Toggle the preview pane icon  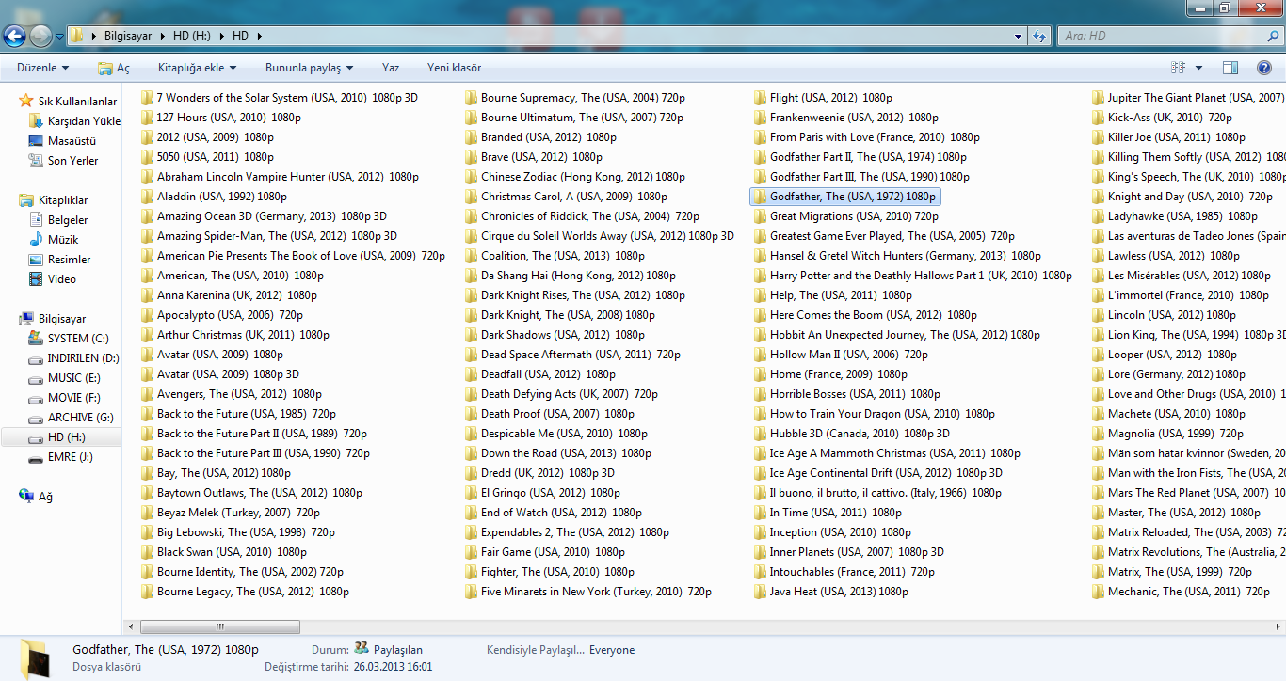click(x=1230, y=68)
